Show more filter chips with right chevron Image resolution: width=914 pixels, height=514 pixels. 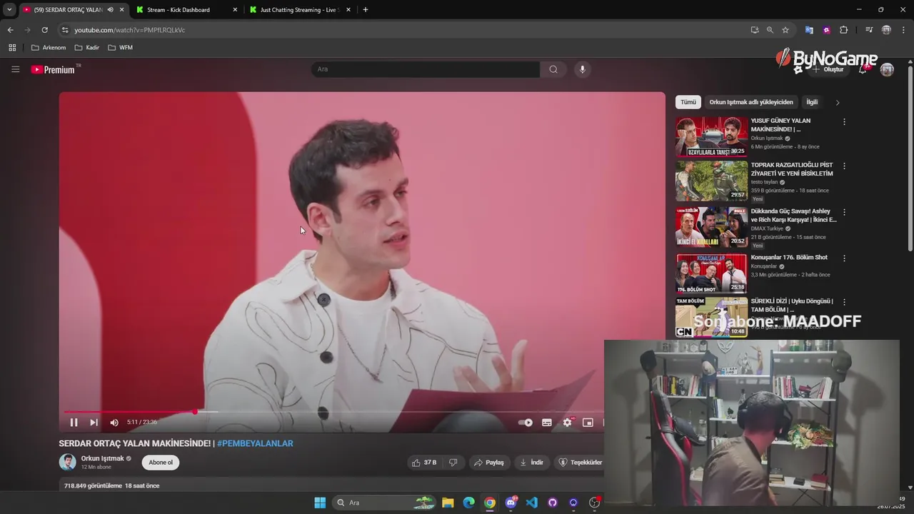point(838,102)
